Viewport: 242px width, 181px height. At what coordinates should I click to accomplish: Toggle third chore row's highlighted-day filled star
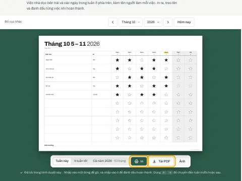(x=166, y=77)
